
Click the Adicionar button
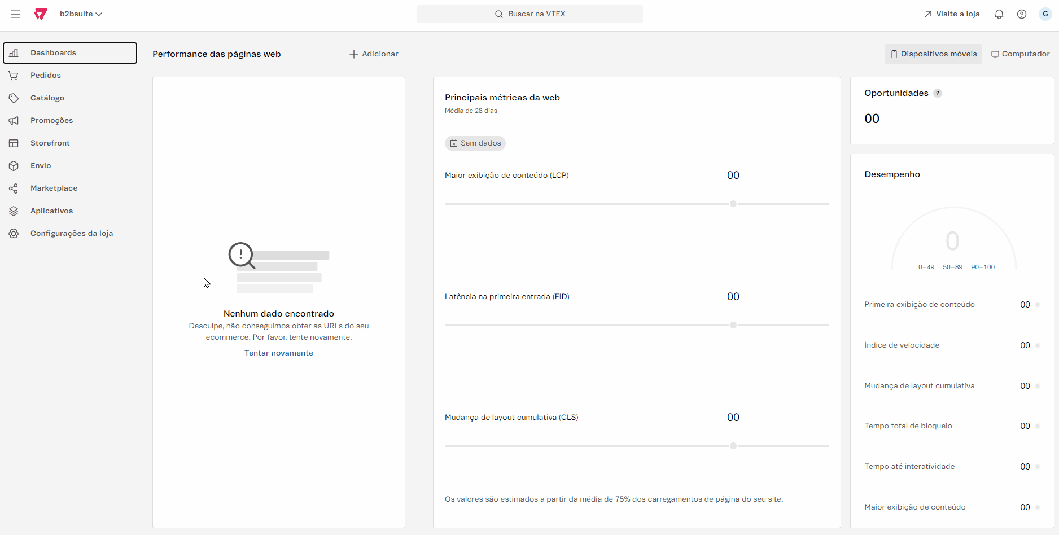(374, 54)
